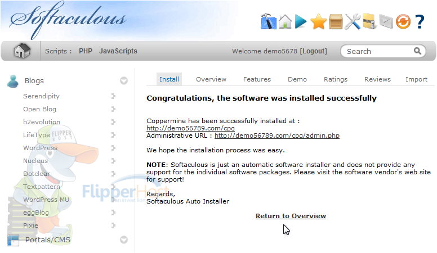The image size is (437, 253).
Task: Open the Import tab
Action: [x=416, y=79]
